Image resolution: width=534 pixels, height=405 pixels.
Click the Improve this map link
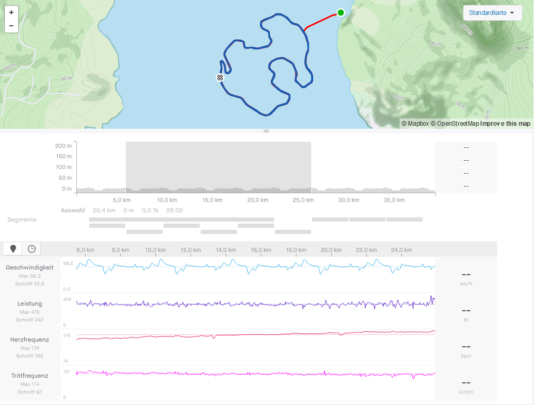[505, 124]
